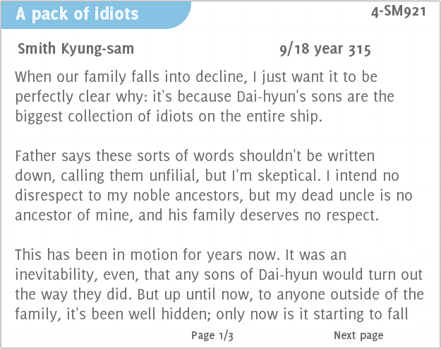This screenshot has height=349, width=441.
Task: Click the paragraph beginning 'When our family'
Action: point(205,96)
